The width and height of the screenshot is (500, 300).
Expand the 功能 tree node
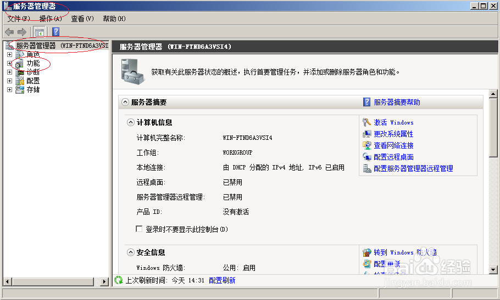pos(9,63)
